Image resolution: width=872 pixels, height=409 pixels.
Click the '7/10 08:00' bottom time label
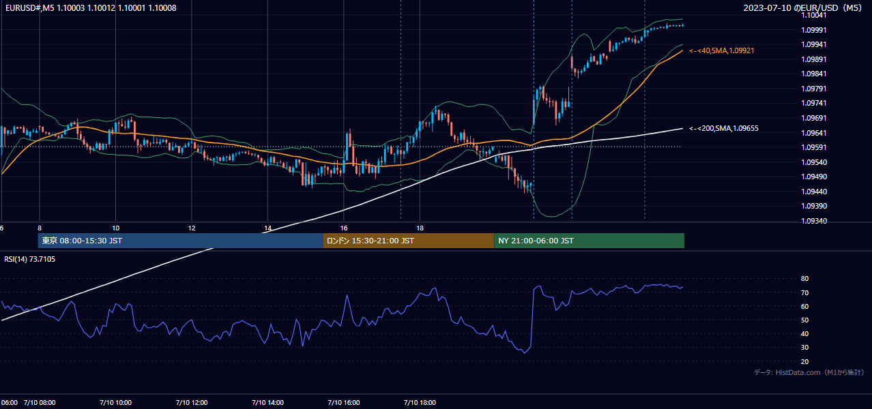click(40, 402)
